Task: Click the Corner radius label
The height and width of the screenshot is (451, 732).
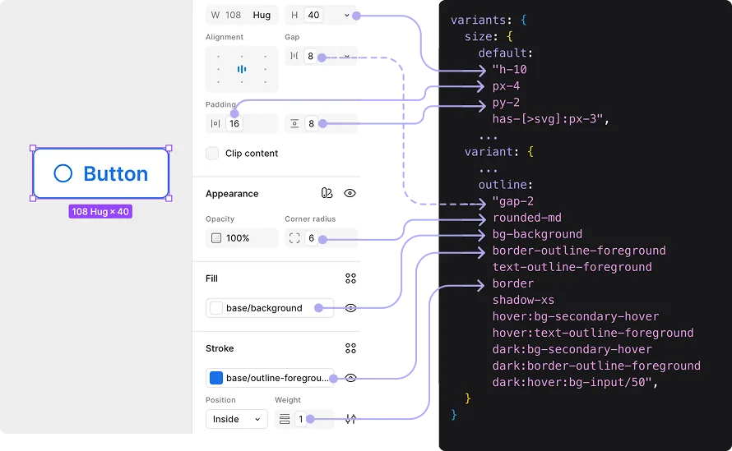Action: coord(310,219)
